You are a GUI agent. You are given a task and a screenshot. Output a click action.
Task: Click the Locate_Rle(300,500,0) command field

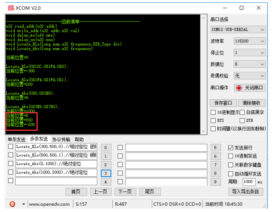point(56,147)
